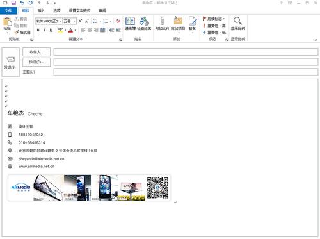Switch to the 插入 (Insert) tab

pos(41,10)
